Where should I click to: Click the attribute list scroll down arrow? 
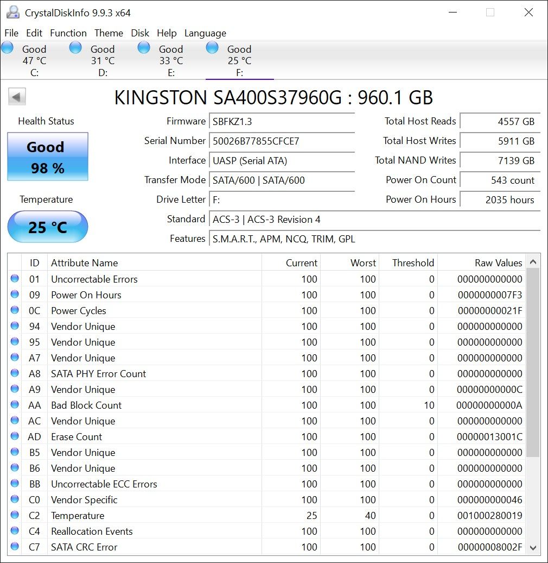[x=533, y=548]
